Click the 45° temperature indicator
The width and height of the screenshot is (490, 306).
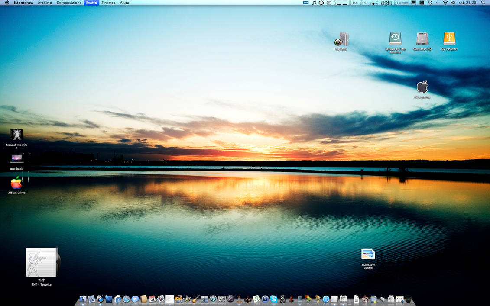click(x=364, y=3)
